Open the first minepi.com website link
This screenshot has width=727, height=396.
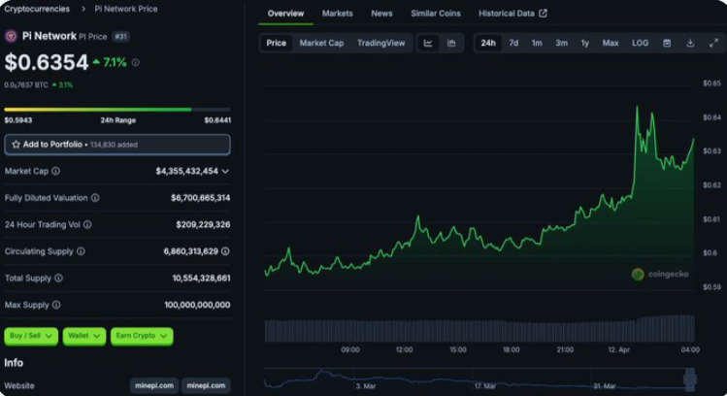click(154, 385)
